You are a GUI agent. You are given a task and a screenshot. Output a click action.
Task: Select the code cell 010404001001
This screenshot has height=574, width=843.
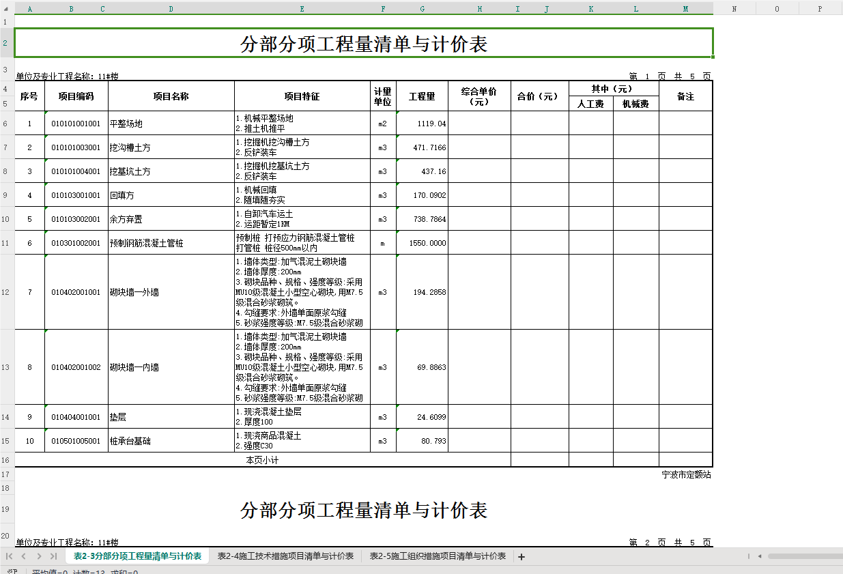click(x=76, y=417)
